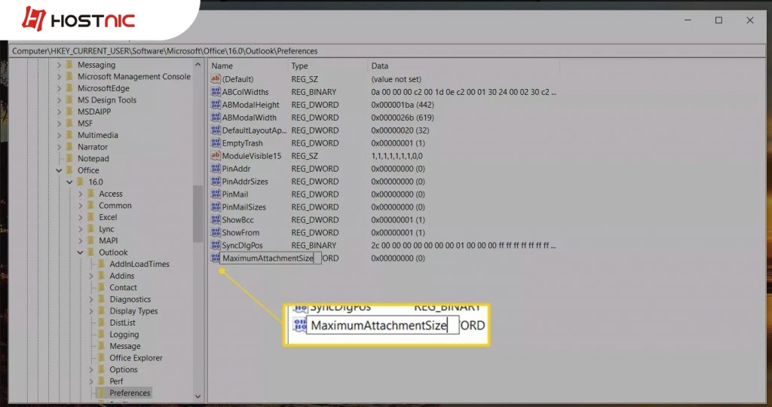Image resolution: width=772 pixels, height=407 pixels.
Task: Click the Messaging folder icon
Action: [69, 65]
